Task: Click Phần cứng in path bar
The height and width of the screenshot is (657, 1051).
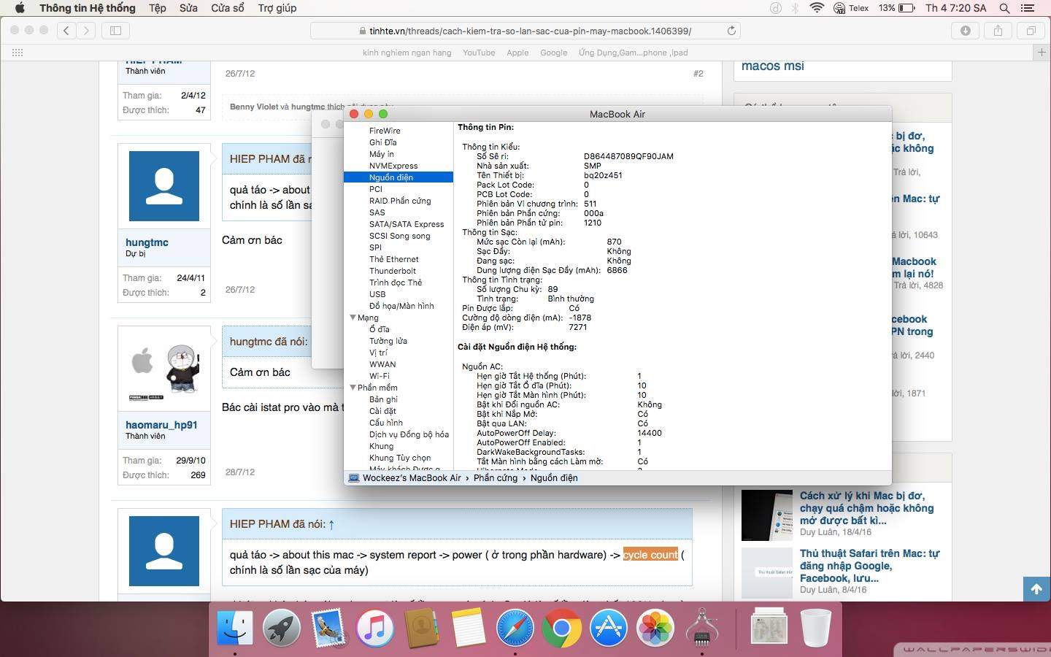Action: point(496,478)
